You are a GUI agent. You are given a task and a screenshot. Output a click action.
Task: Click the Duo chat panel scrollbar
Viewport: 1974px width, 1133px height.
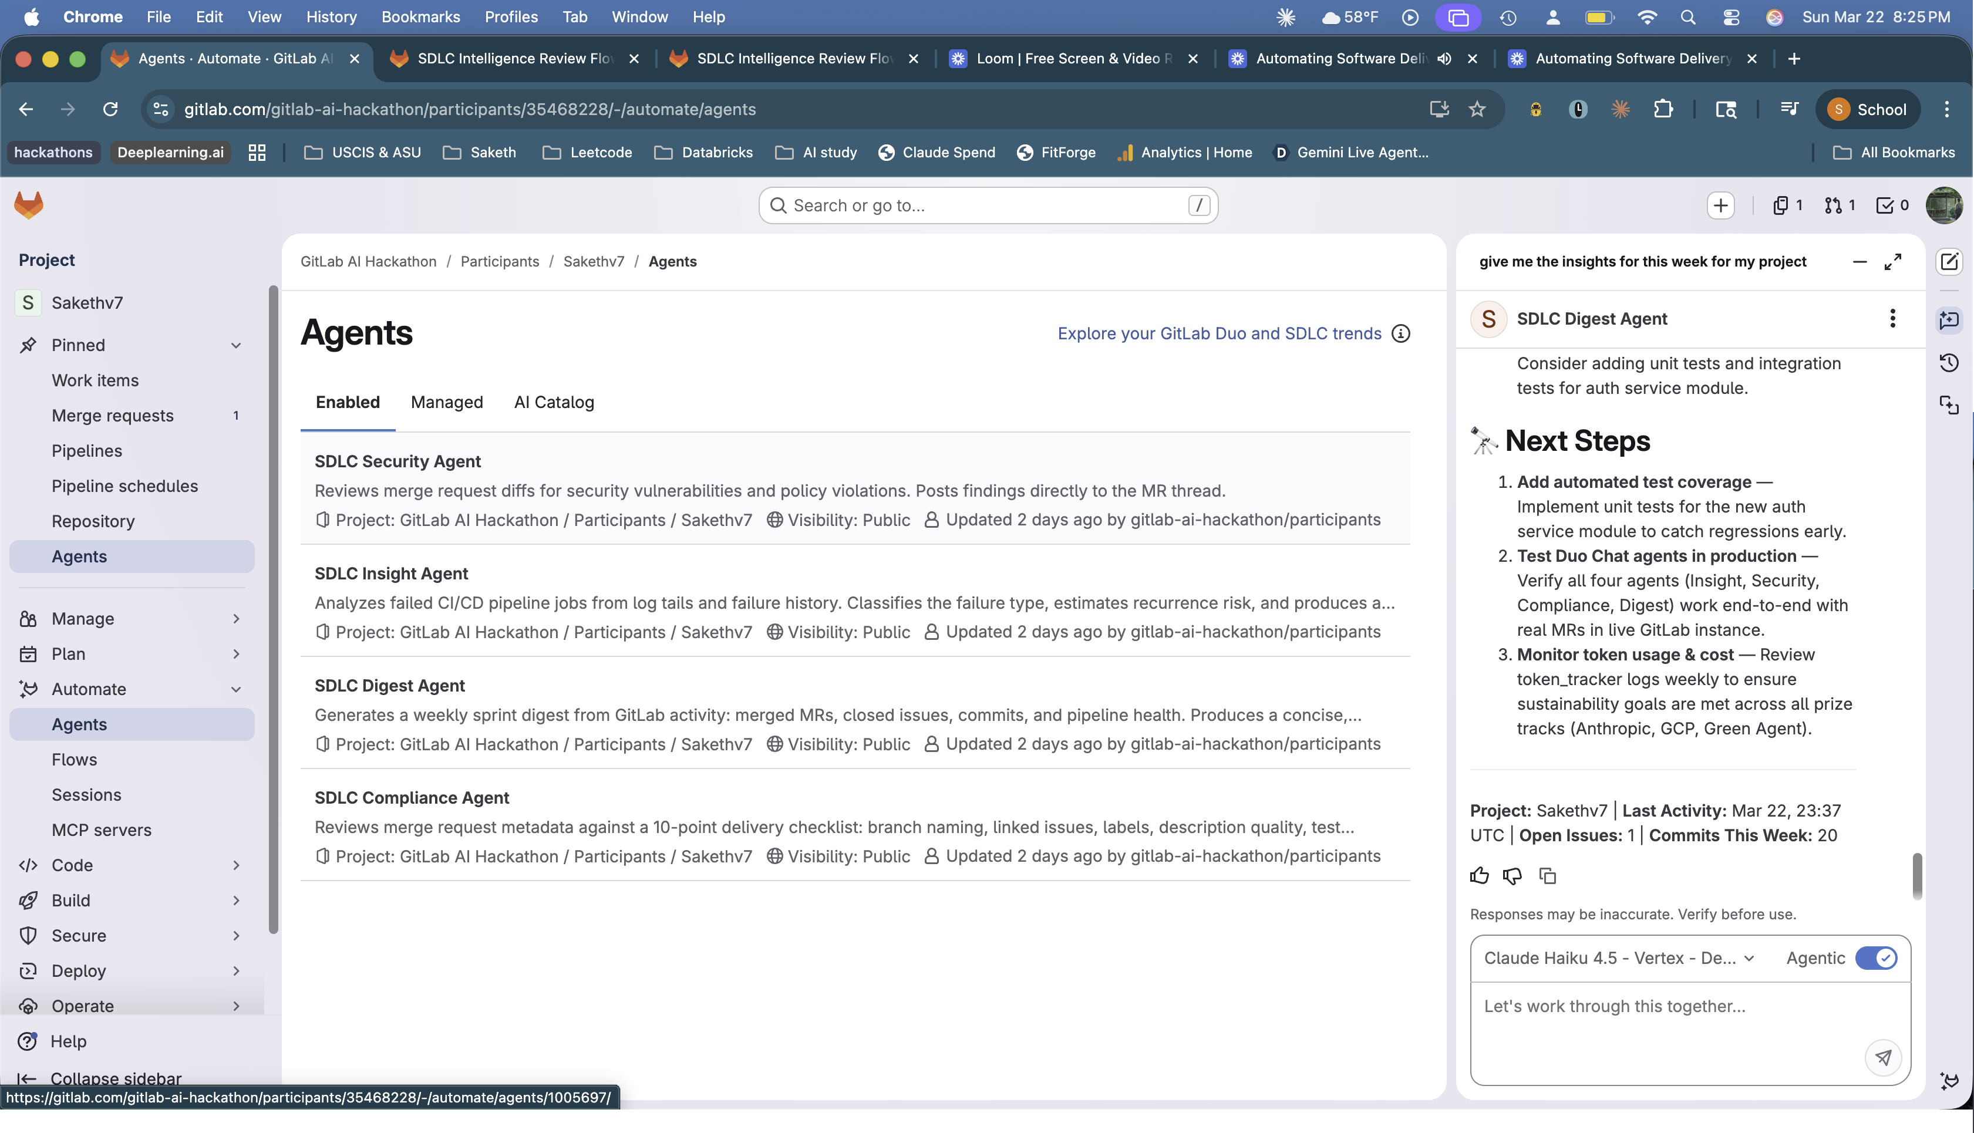(1917, 875)
